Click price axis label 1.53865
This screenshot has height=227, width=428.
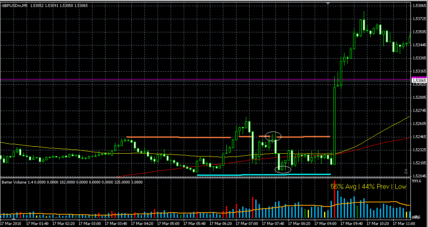click(419, 5)
